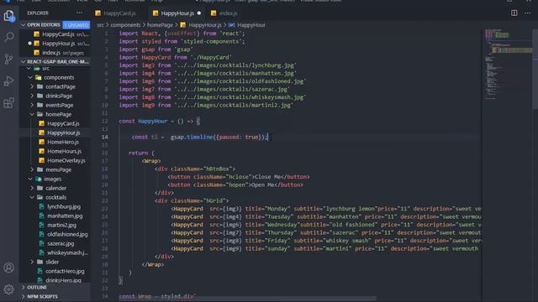Screen dimensions: 538x302
Task: Open lynchburg.jpg image file
Action: [64, 206]
